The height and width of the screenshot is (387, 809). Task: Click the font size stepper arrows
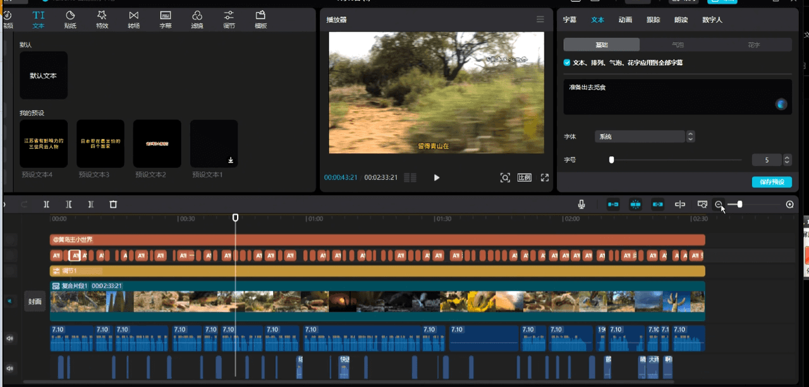pyautogui.click(x=787, y=160)
